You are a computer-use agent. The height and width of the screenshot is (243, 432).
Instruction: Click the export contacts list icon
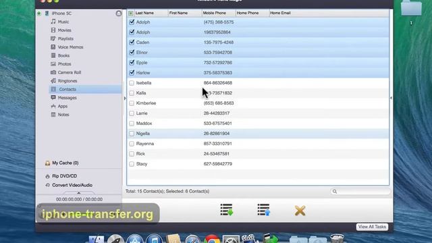tap(264, 210)
